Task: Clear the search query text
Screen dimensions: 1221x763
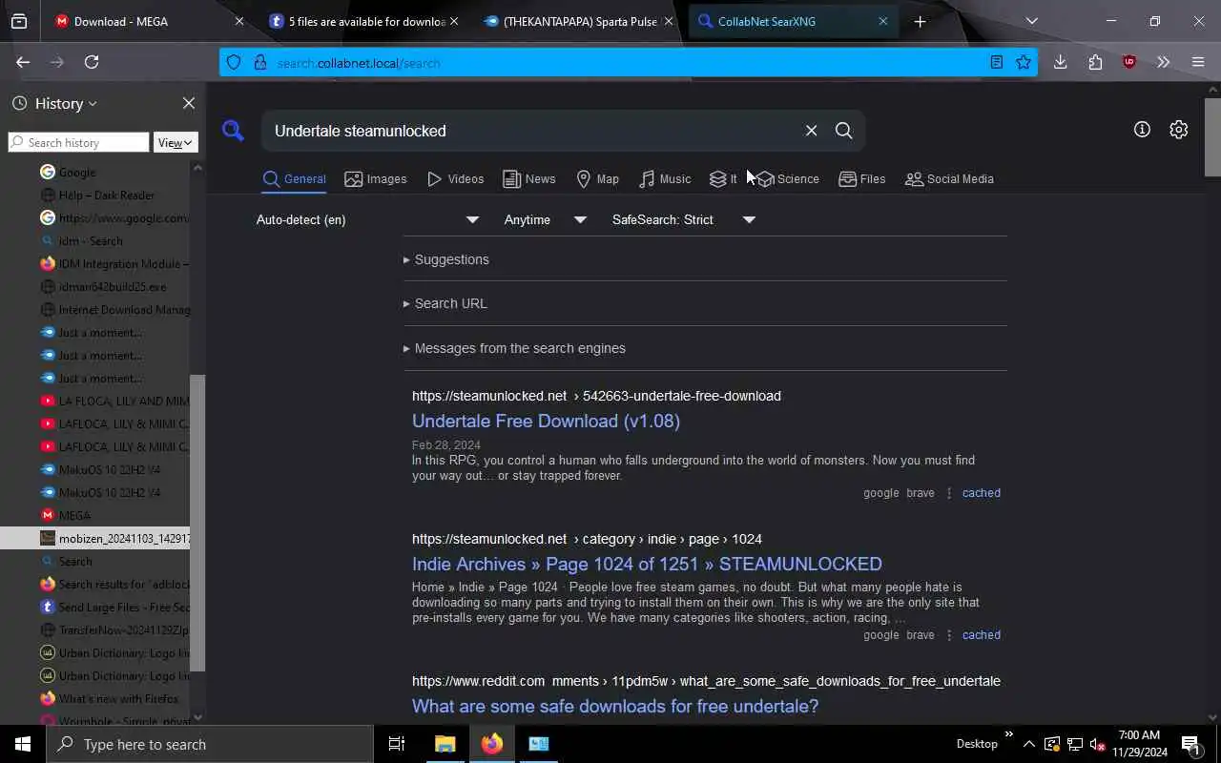Action: coord(811,131)
